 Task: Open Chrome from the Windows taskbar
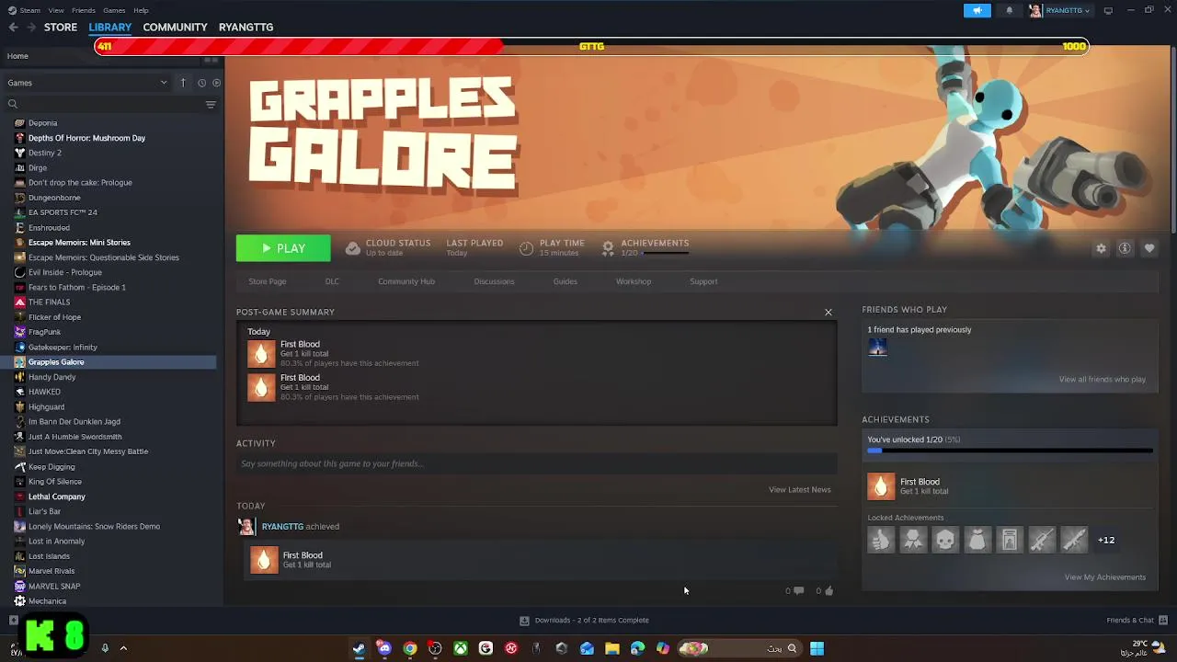click(410, 648)
